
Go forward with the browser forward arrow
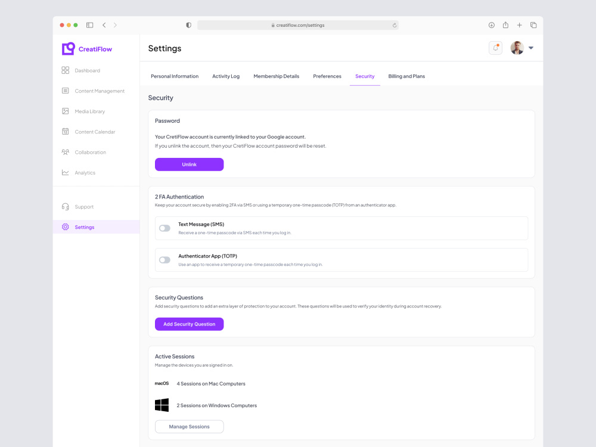pyautogui.click(x=115, y=25)
